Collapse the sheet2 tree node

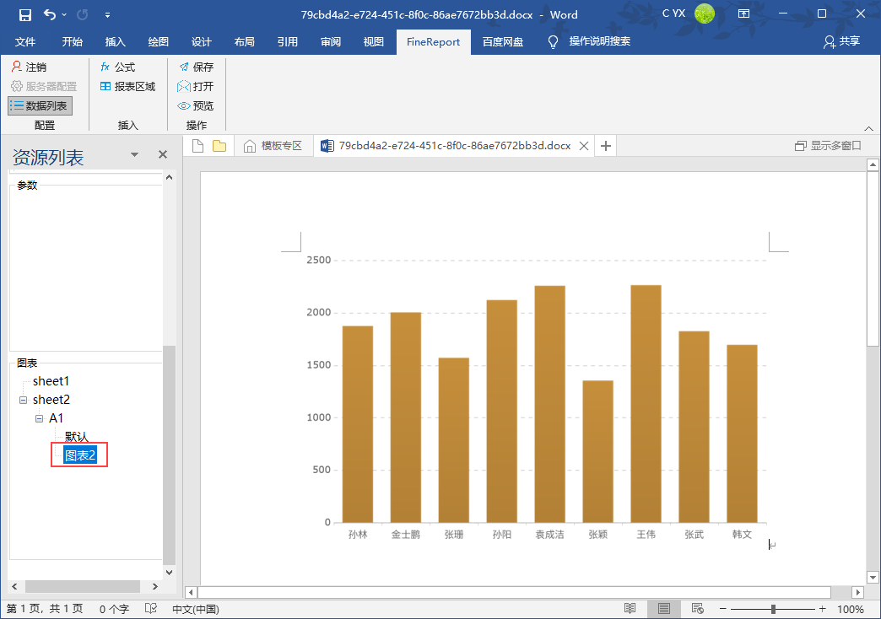24,400
